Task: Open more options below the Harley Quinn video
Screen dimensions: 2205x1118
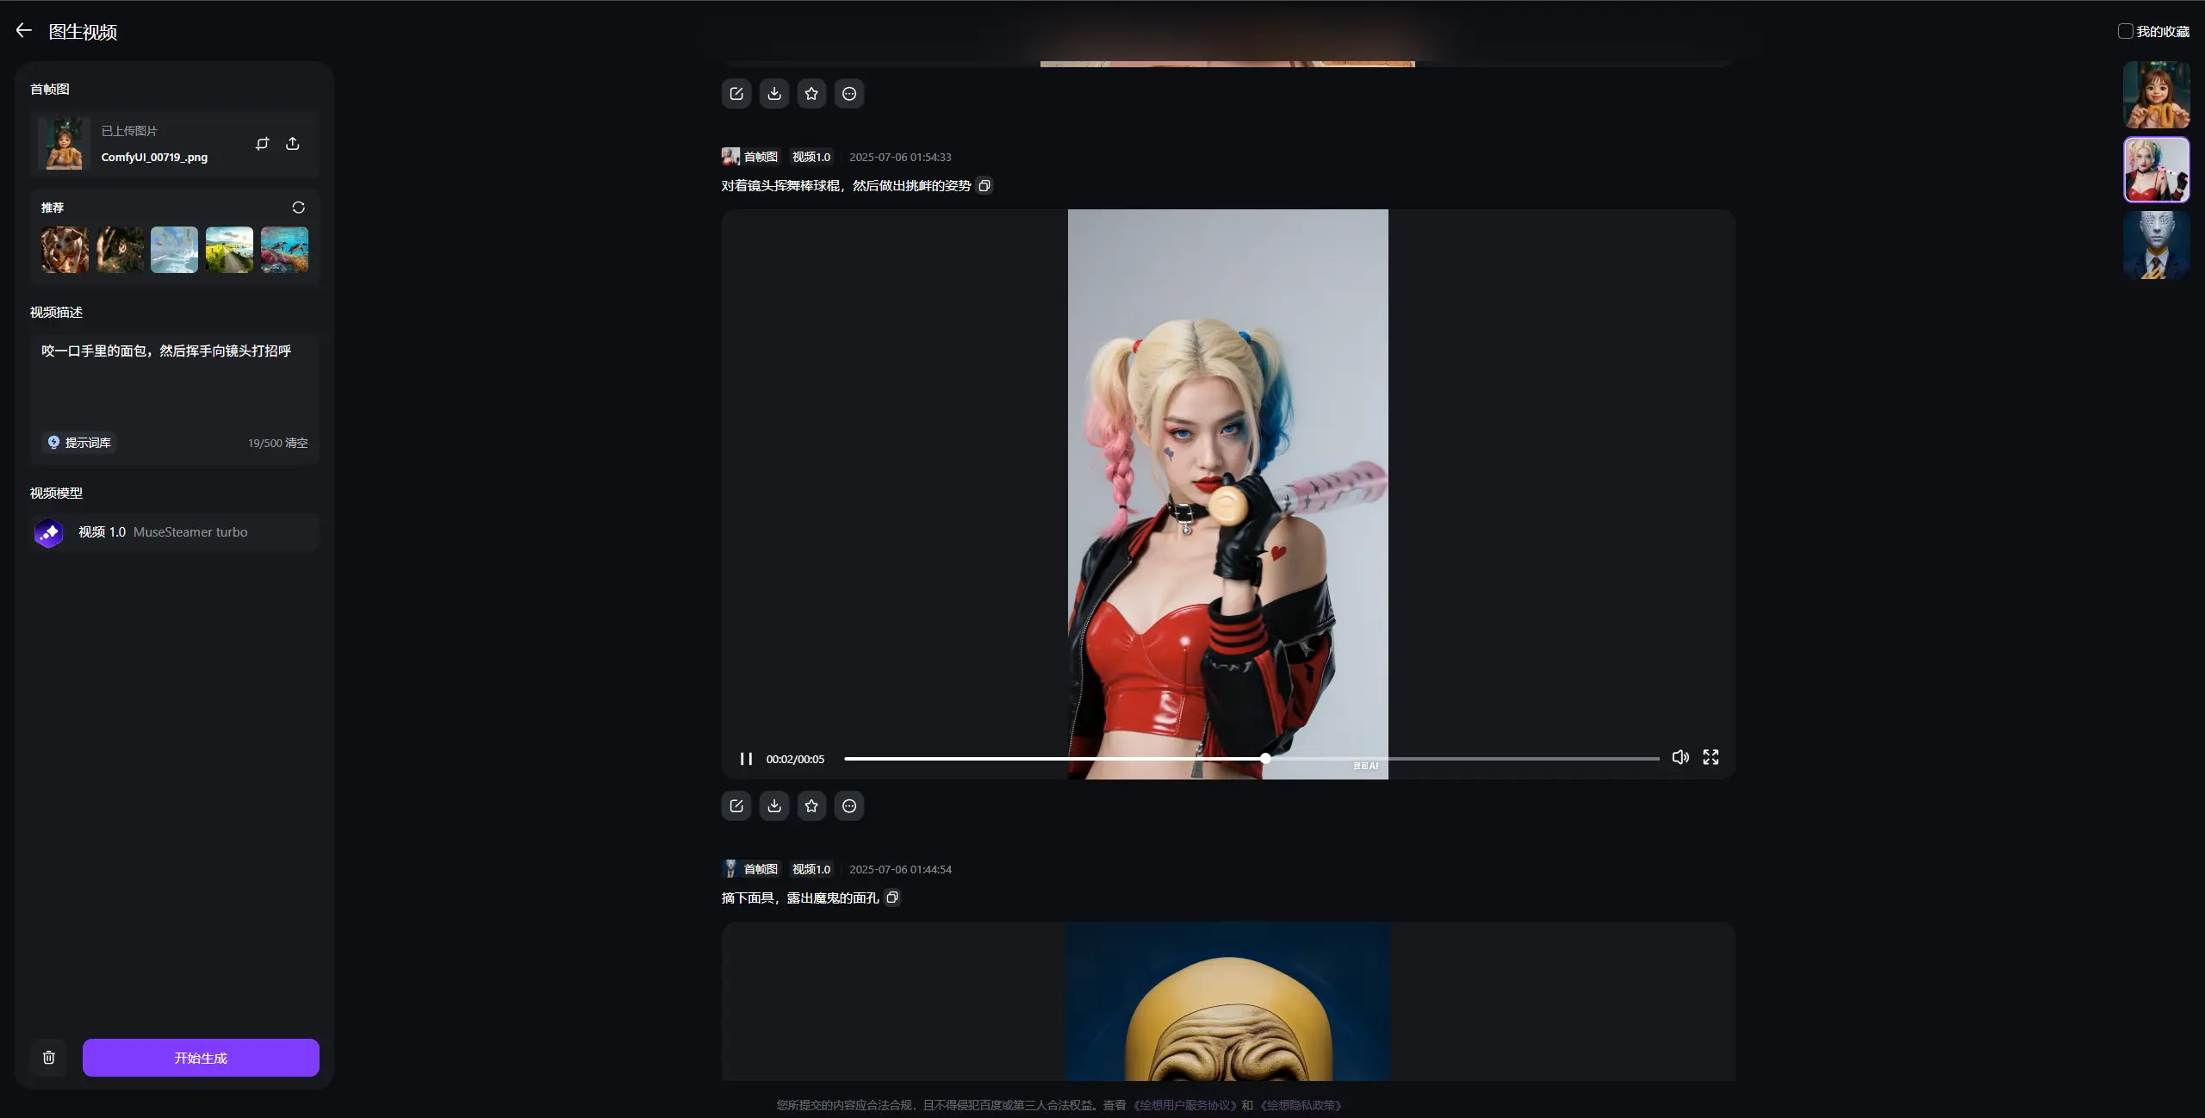Action: tap(849, 806)
